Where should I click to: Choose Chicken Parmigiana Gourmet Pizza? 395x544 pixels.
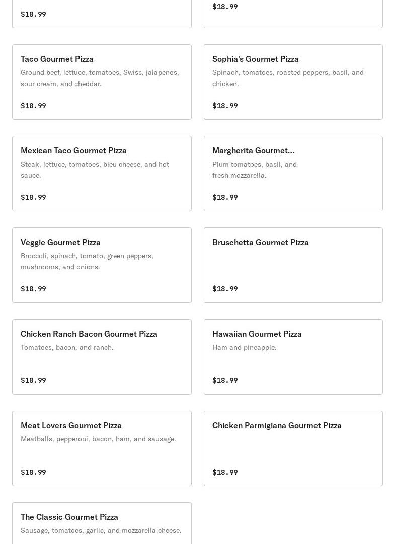[293, 448]
